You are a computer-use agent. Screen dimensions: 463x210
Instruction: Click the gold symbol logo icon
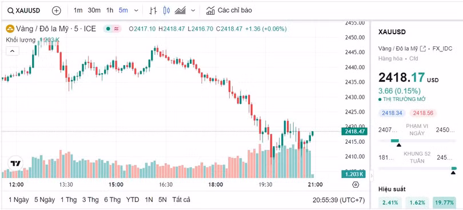(x=10, y=29)
